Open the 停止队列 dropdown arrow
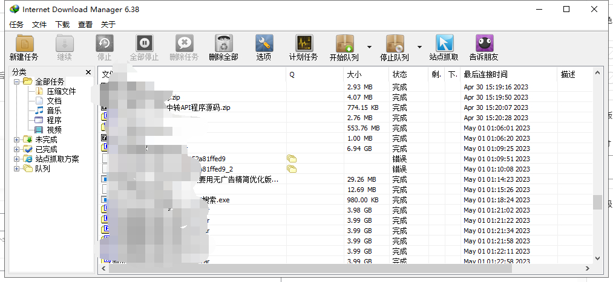 pos(419,47)
